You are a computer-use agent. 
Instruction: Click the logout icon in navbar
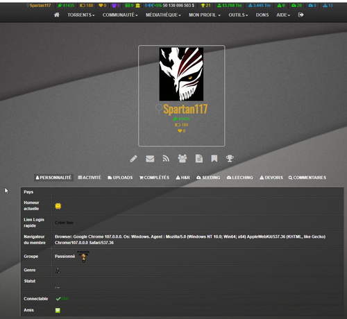tap(301, 15)
